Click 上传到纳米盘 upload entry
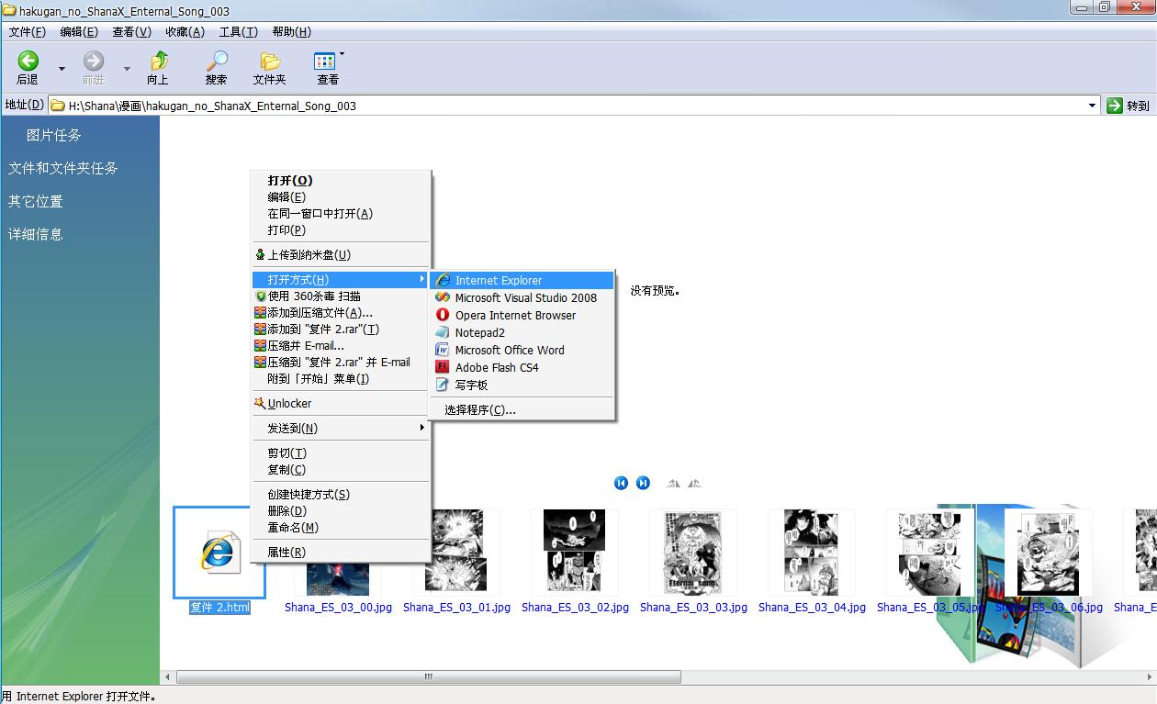 tap(341, 255)
